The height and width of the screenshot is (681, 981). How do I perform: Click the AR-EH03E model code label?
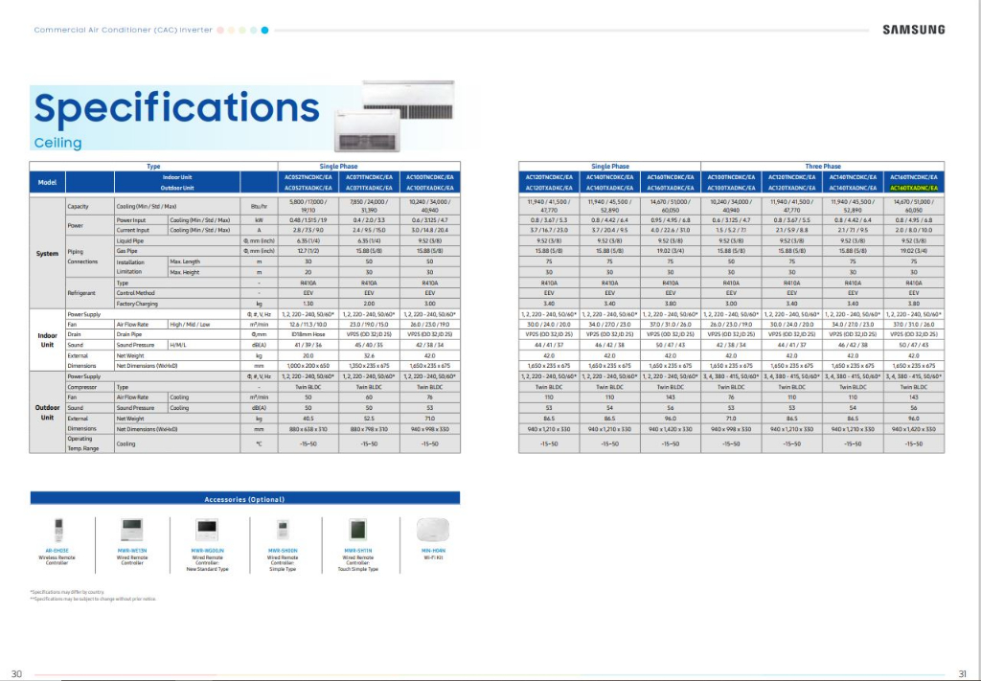(57, 551)
